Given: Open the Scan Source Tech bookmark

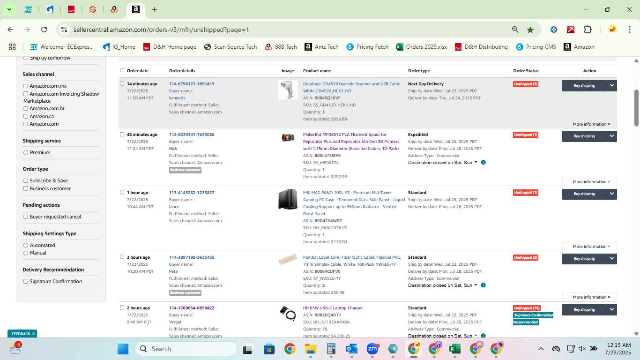Looking at the screenshot, I should click(x=230, y=47).
